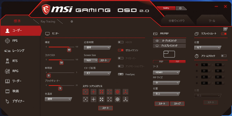Click the Brightness (輝度) slider handle at 80
Image resolution: width=232 pixels, height=116 pixels.
pos(69,50)
